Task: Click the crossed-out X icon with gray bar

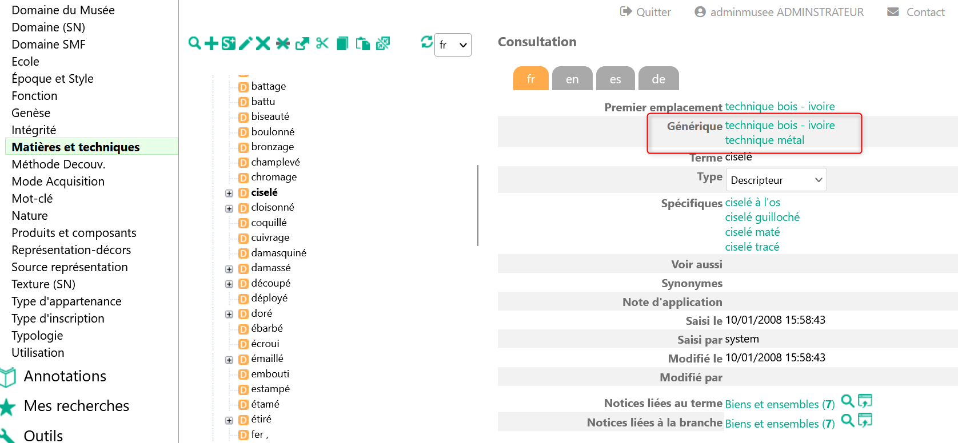Action: pos(283,43)
